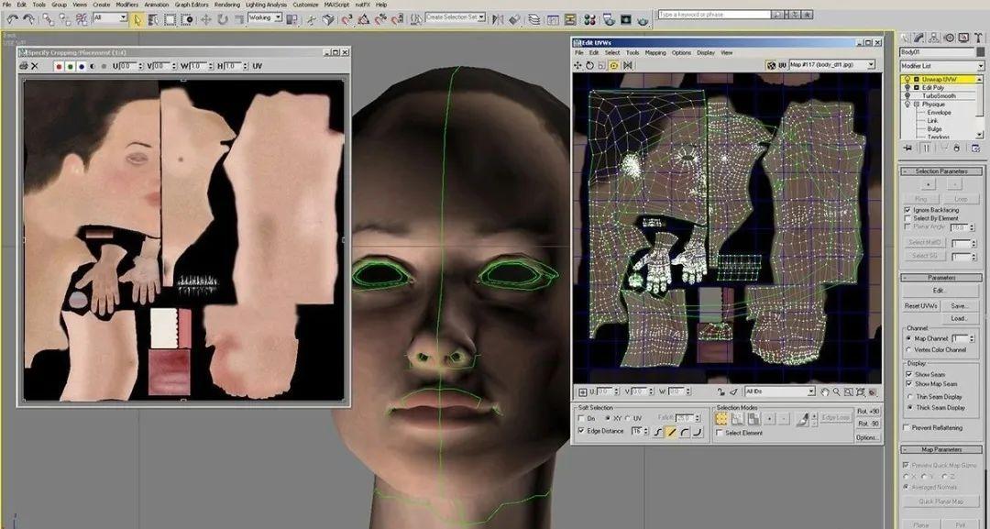Select the Rotate tool in Edit UVWs toolbar
Screen dimensions: 990x529
[589, 66]
